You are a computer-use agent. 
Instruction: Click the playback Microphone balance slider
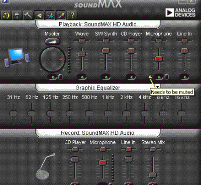point(159,41)
